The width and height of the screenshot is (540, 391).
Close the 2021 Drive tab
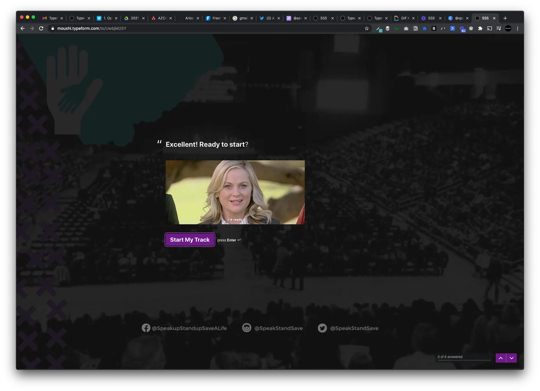pos(143,18)
